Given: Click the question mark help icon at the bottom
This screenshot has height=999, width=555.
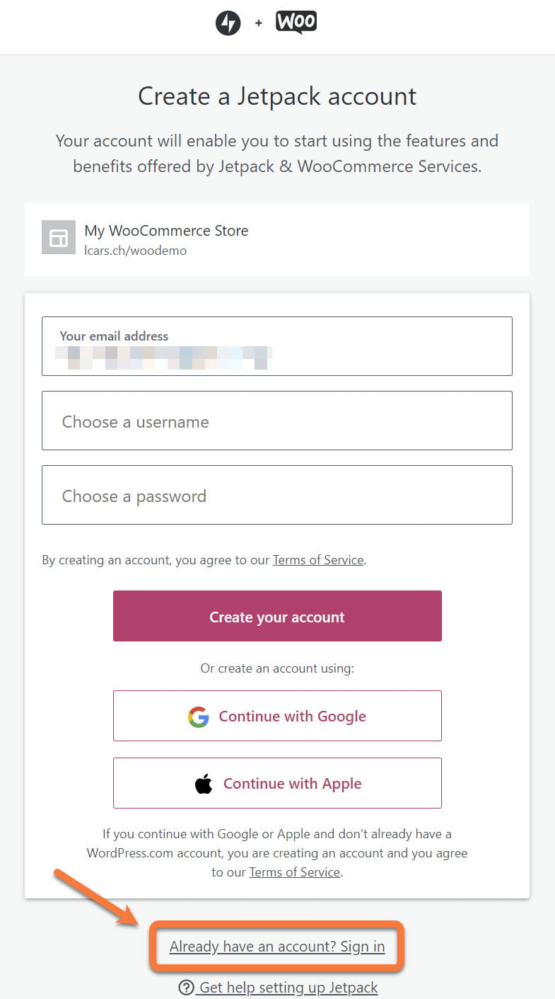Looking at the screenshot, I should tap(185, 988).
